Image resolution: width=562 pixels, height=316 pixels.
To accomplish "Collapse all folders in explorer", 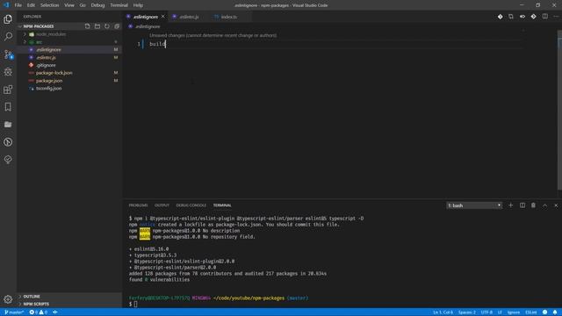I will click(117, 26).
